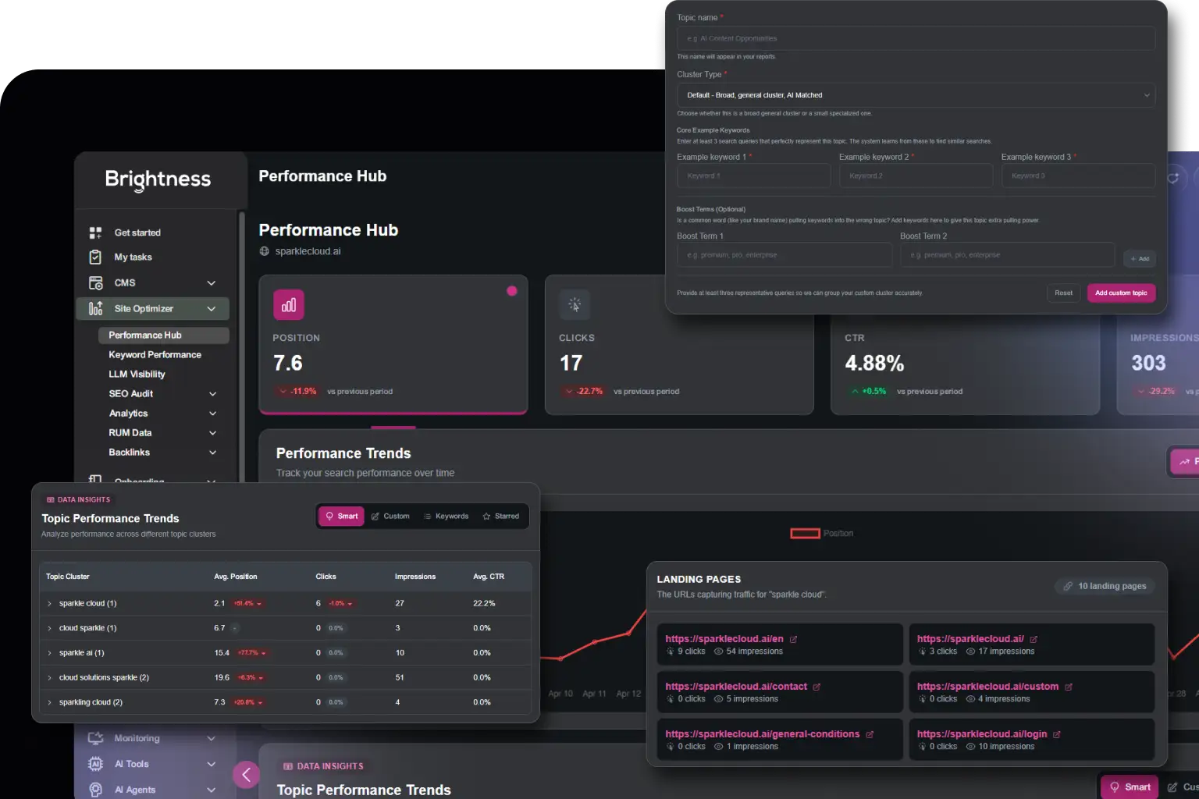Expand the "sparkle ai (1)" topic row

pyautogui.click(x=49, y=653)
